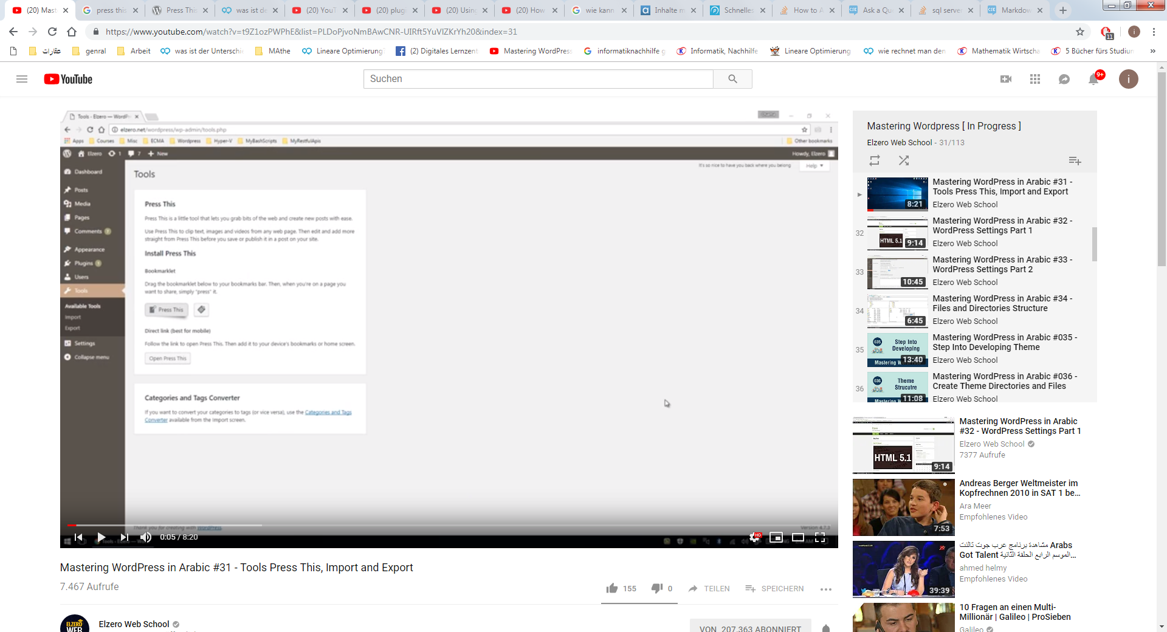Viewport: 1167px width, 632px height.
Task: Go back in browser history
Action: [13, 32]
